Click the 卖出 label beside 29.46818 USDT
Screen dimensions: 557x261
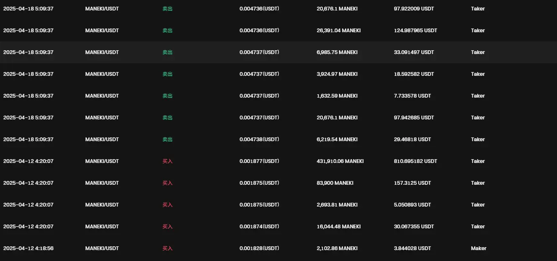168,140
